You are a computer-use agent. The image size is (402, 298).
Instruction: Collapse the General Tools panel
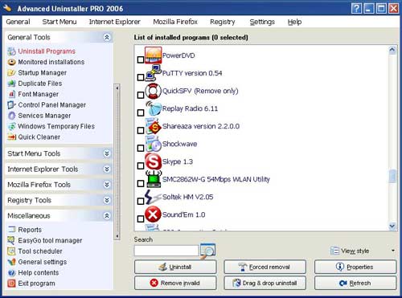pos(107,37)
